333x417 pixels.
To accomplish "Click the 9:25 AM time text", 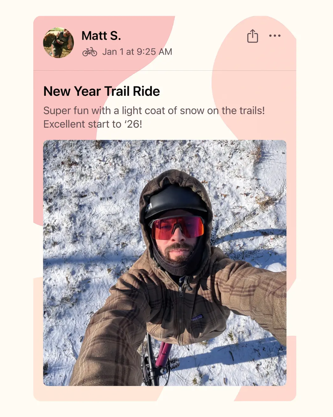I will tap(154, 52).
